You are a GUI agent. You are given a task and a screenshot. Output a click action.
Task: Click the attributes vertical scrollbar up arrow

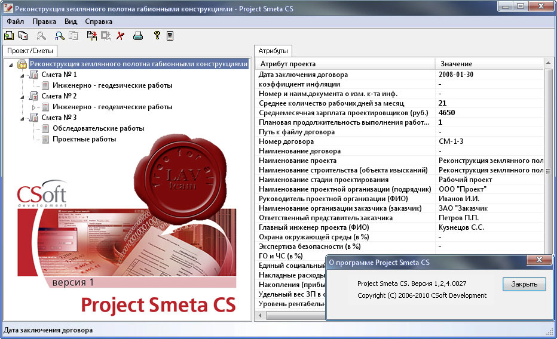pos(548,63)
